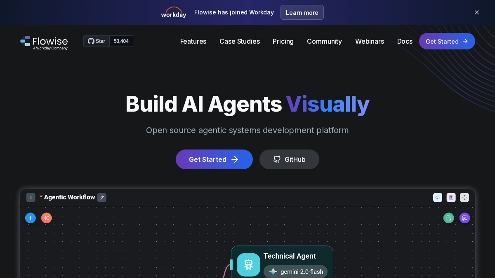
Task: Click the pencil edit icon for workflow name
Action: 102,197
